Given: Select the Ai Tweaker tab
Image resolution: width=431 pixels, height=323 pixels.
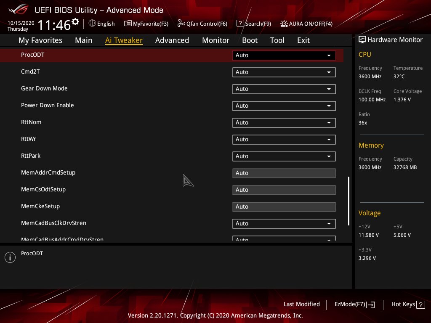Looking at the screenshot, I should (124, 40).
